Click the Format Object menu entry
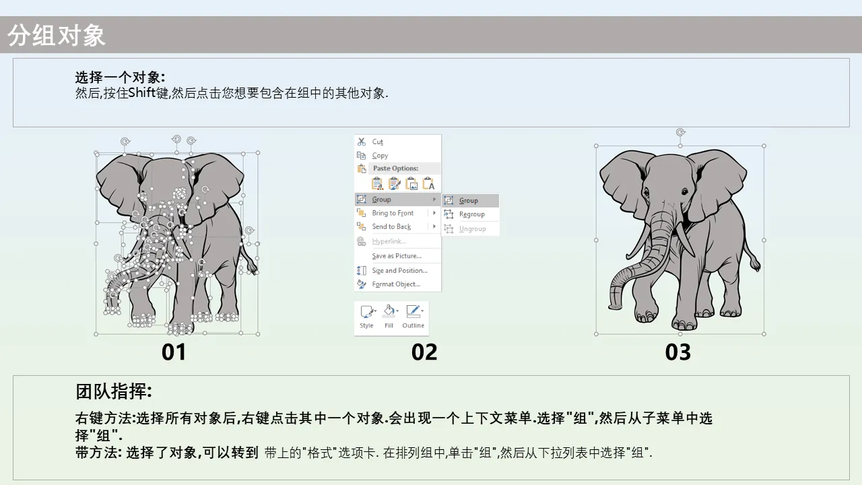The width and height of the screenshot is (862, 485). [396, 284]
